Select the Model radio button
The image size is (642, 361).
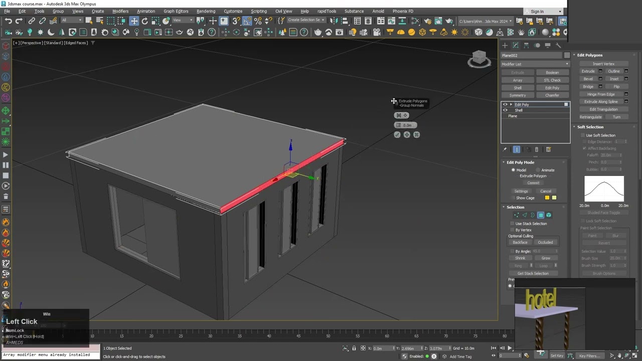[513, 170]
